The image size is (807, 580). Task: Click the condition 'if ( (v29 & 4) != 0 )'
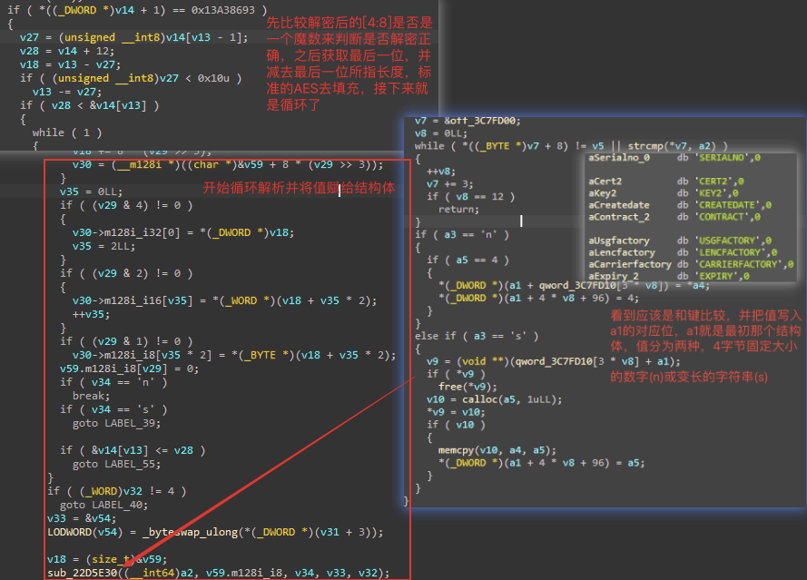pos(126,205)
